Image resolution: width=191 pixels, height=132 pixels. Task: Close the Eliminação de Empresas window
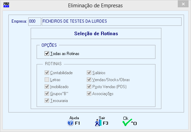click(x=183, y=4)
